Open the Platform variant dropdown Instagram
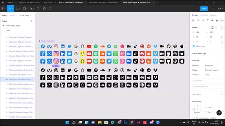 [x=209, y=65]
